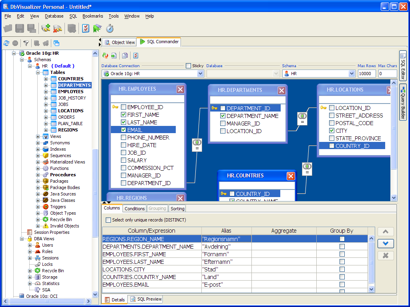Toggle the Sticky checkbox

coord(189,66)
